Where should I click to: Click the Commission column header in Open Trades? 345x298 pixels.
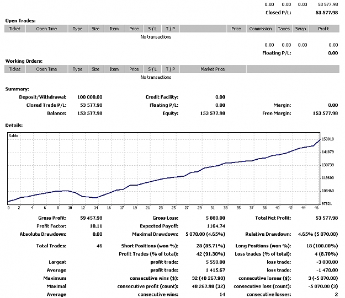[x=261, y=29]
